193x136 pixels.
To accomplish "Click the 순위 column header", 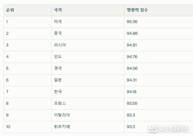I will pyautogui.click(x=10, y=10).
